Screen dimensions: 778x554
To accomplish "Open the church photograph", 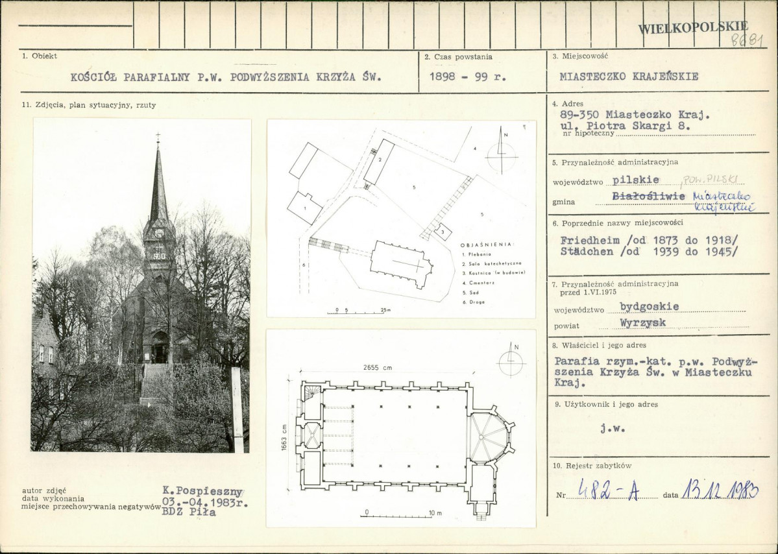I will pos(141,285).
